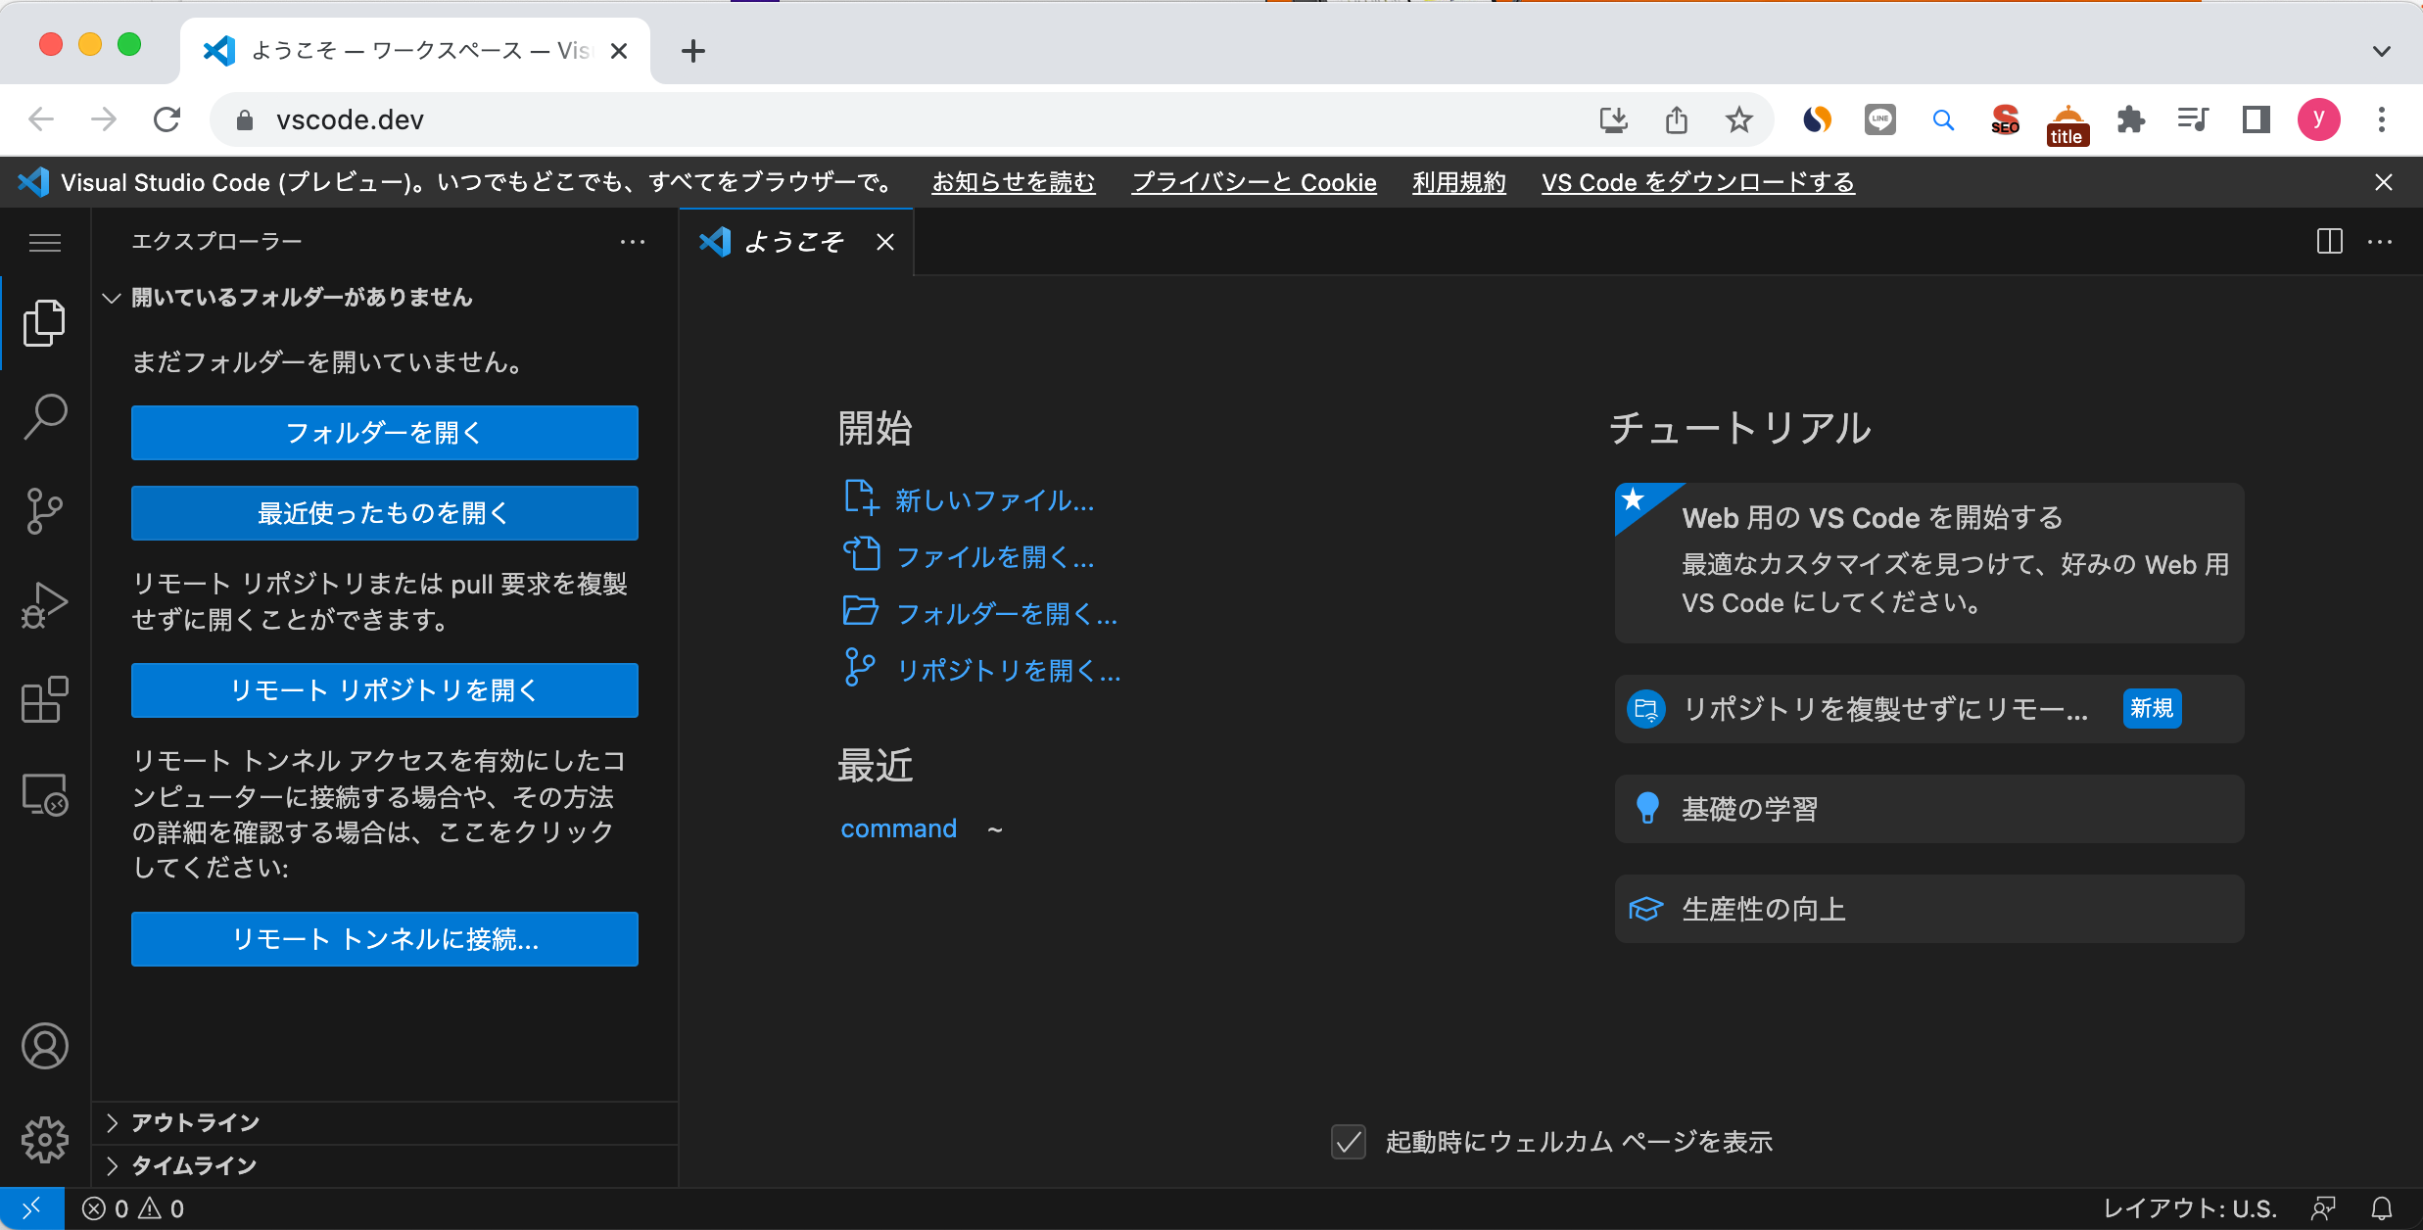Click フォルダーを開く... link on welcome page
Screen dimensions: 2423x1230
click(x=980, y=613)
